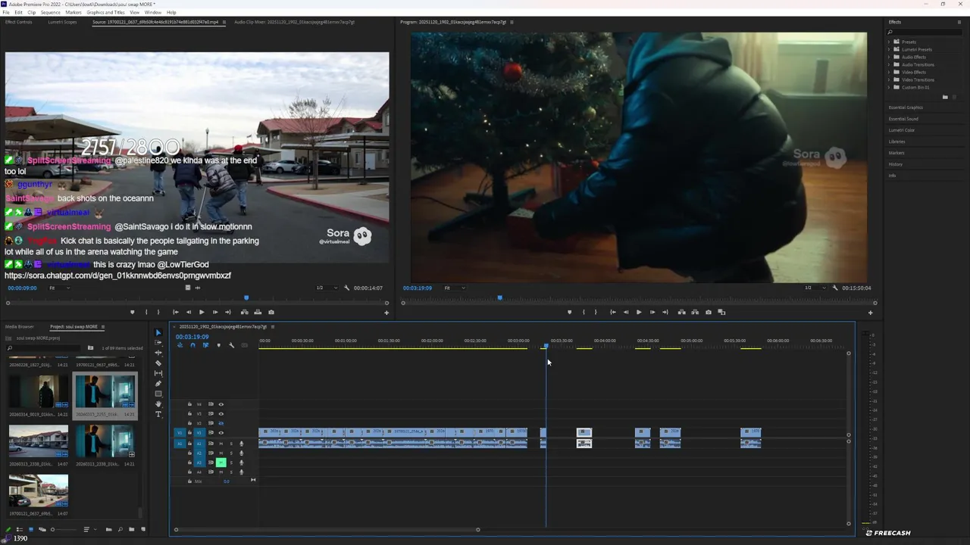
Task: Open Essential Graphics panel
Action: click(x=906, y=107)
